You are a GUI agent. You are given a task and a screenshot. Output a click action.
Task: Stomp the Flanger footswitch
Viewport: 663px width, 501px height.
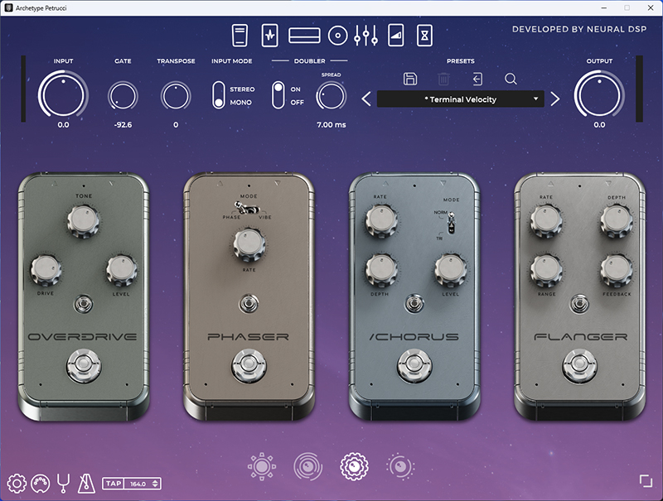[x=579, y=365]
